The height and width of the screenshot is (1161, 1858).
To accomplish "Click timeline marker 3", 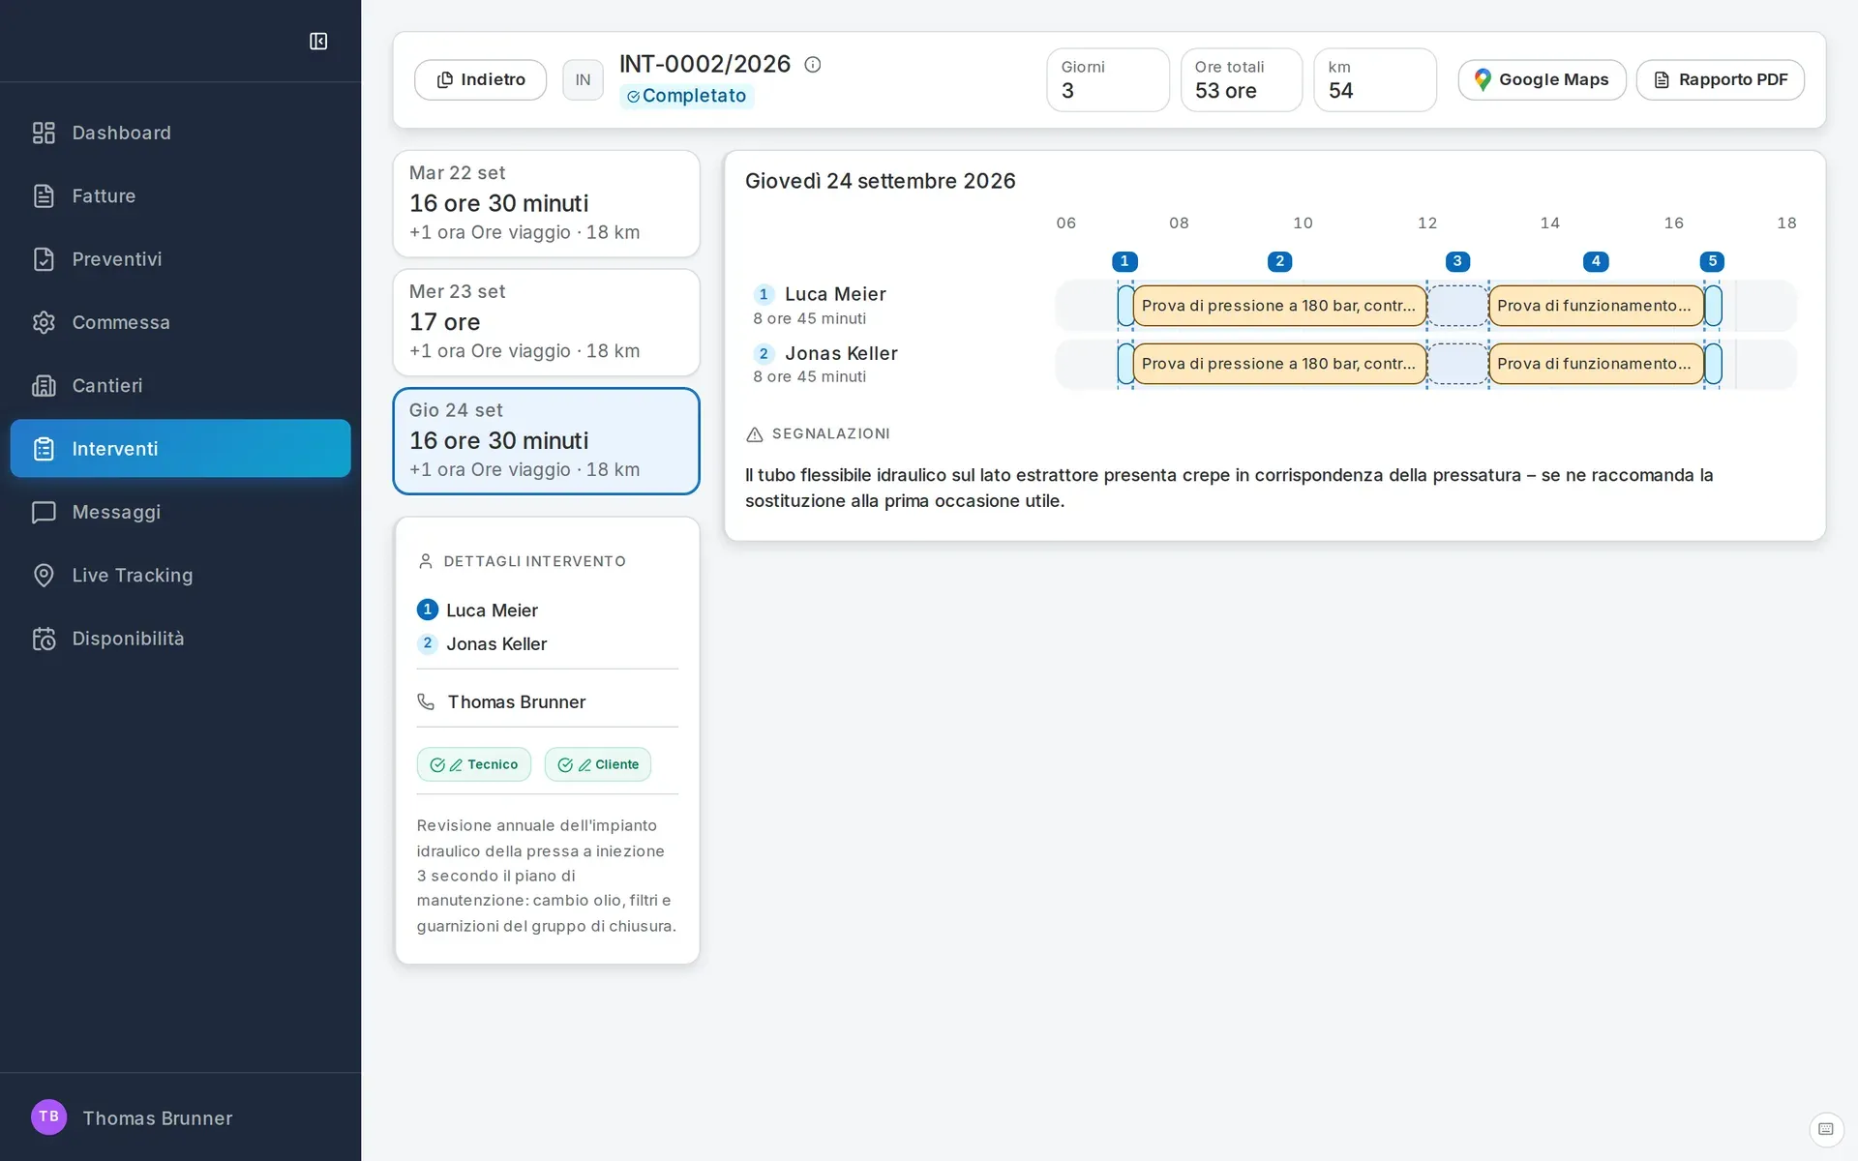I will tap(1457, 261).
